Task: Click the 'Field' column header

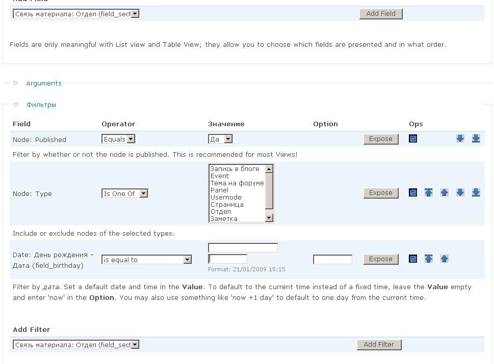Action: pos(21,124)
